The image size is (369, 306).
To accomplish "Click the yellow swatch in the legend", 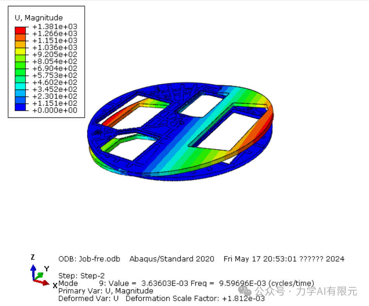I will point(20,52).
